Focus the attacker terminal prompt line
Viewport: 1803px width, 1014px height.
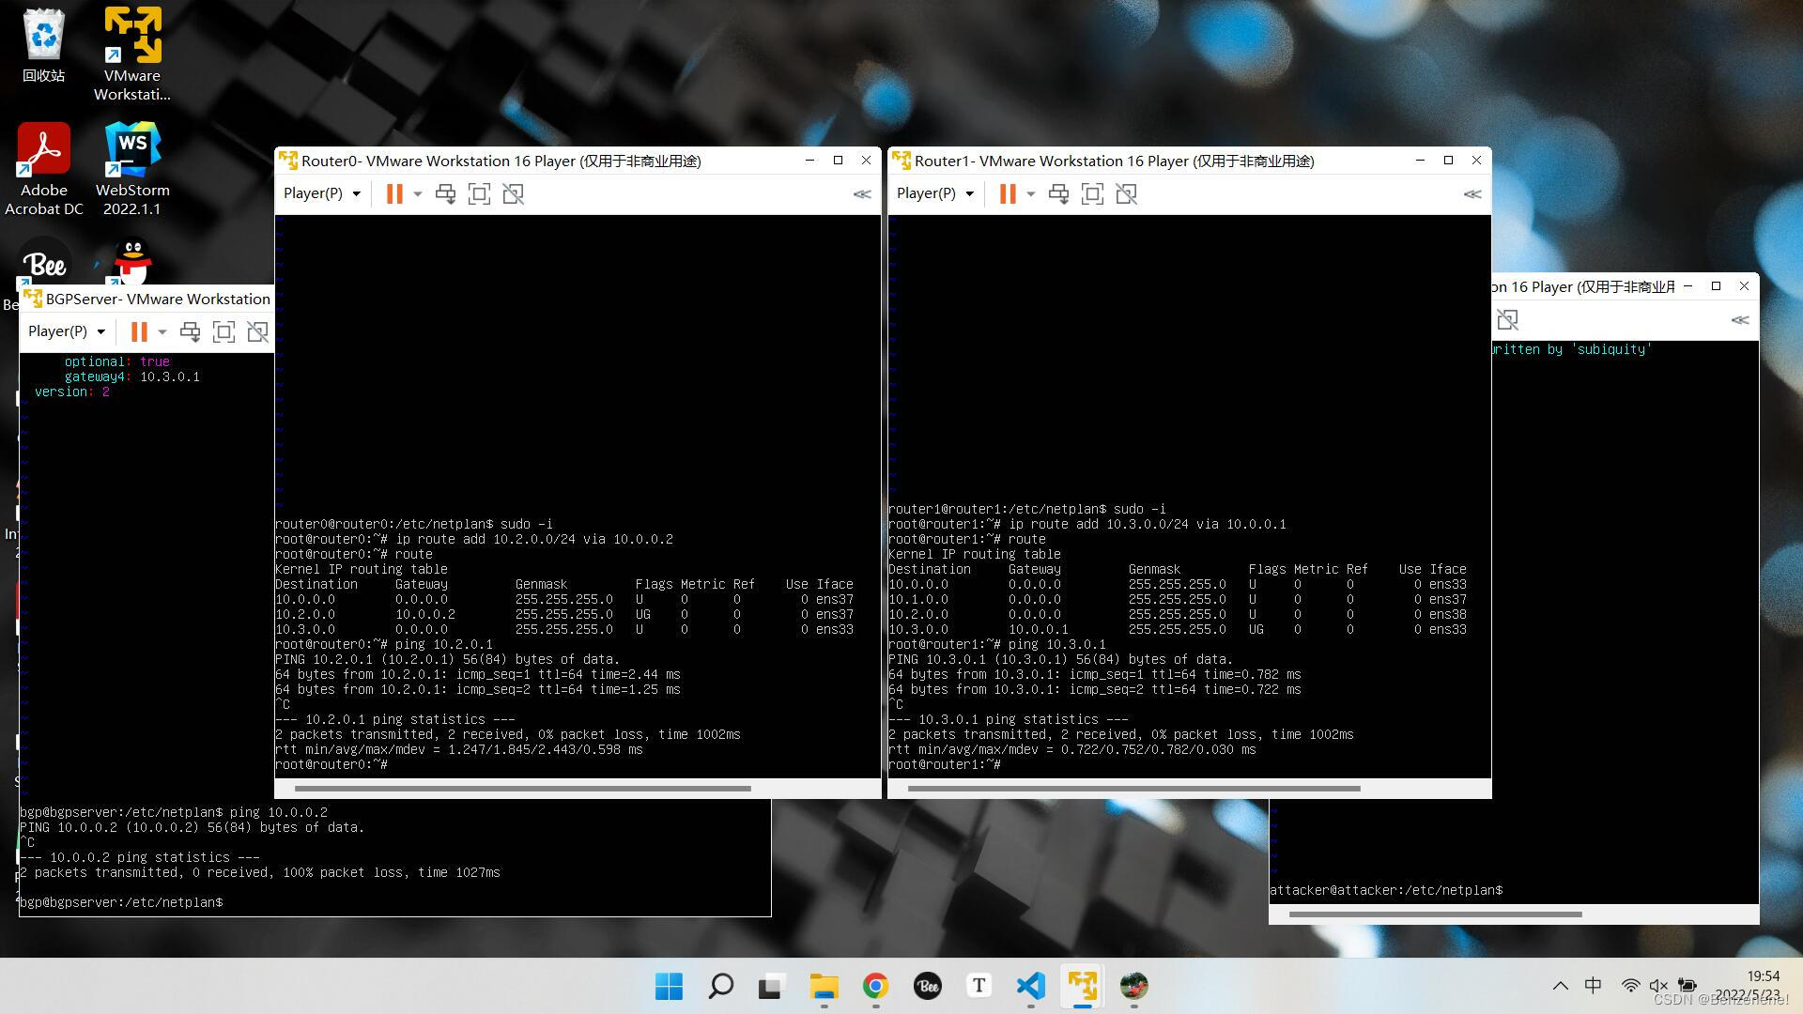click(x=1386, y=890)
